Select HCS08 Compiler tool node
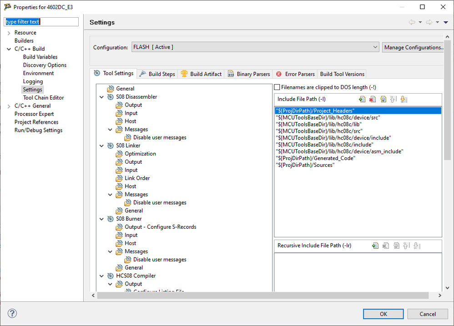The height and width of the screenshot is (326, 454). (136, 276)
